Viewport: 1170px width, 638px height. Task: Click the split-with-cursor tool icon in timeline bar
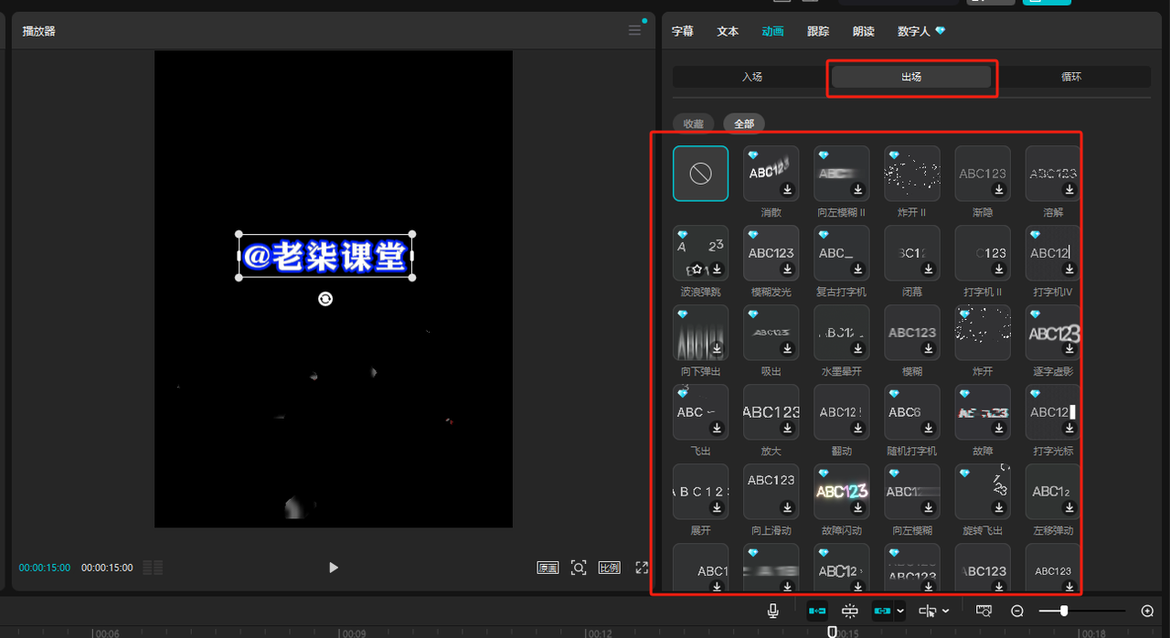[x=928, y=611]
